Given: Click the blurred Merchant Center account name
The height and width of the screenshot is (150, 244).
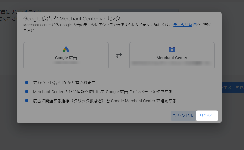Looking at the screenshot, I should 172,63.
